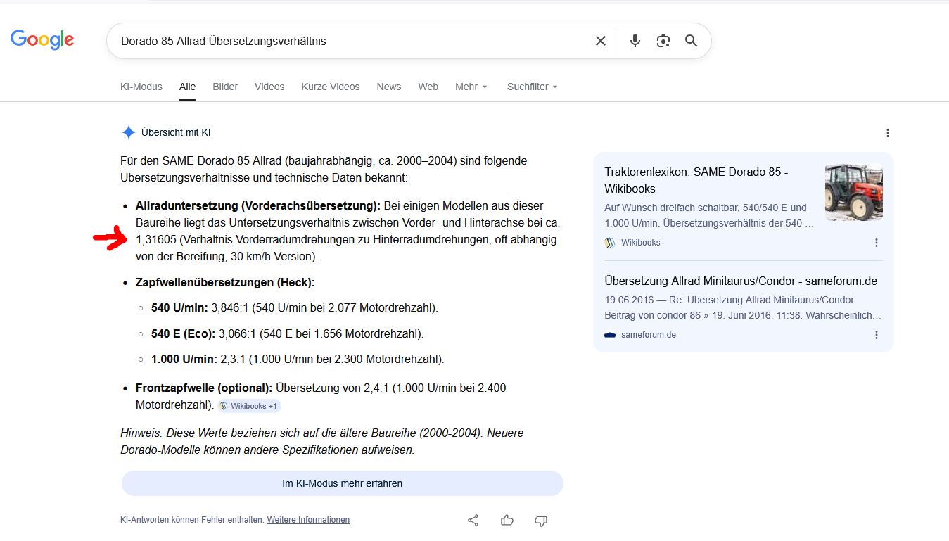This screenshot has height=541, width=949.
Task: Expand the Mehr dropdown menu
Action: pyautogui.click(x=471, y=87)
